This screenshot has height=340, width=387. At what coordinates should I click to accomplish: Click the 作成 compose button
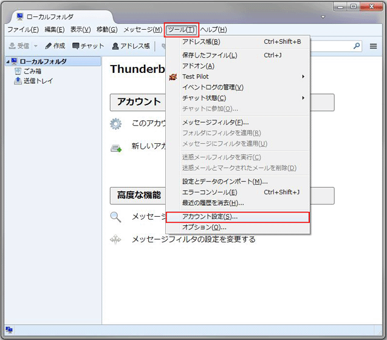pyautogui.click(x=55, y=46)
